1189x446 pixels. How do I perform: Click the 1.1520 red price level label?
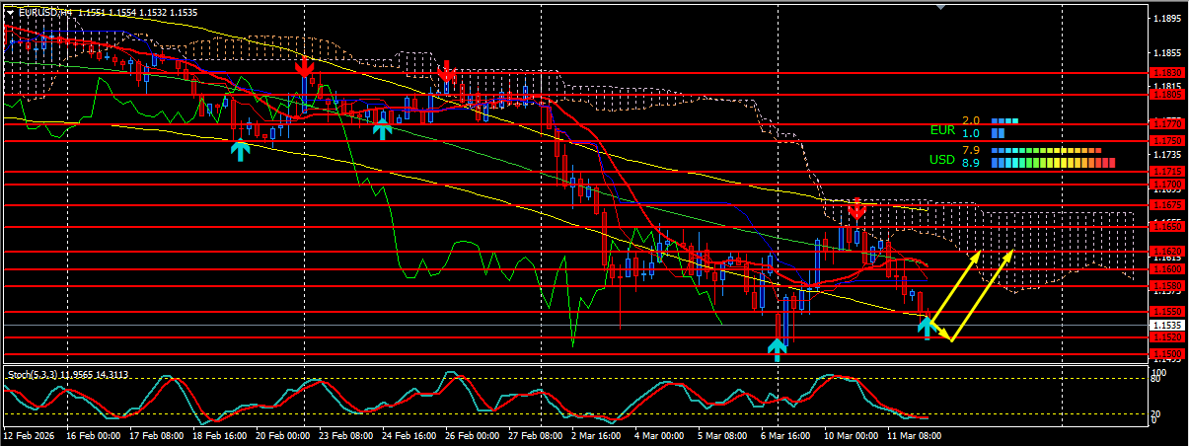[x=1168, y=336]
